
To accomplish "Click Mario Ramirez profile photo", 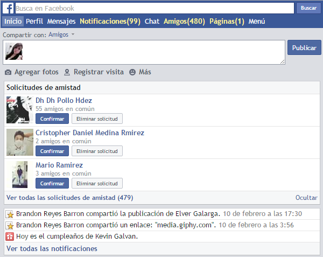I will [x=20, y=175].
